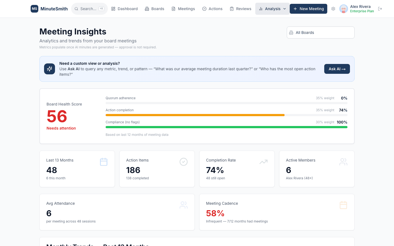Switch to the Meetings tab

[186, 9]
